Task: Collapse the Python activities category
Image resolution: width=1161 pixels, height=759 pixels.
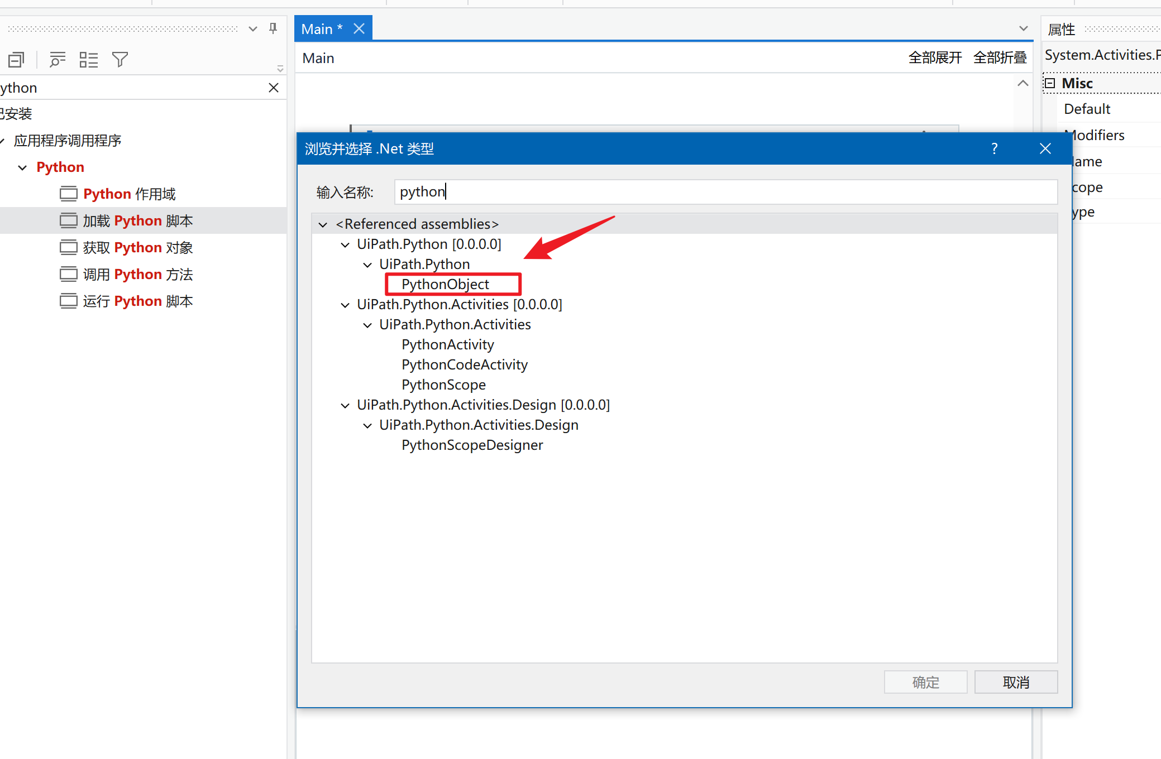Action: (22, 167)
